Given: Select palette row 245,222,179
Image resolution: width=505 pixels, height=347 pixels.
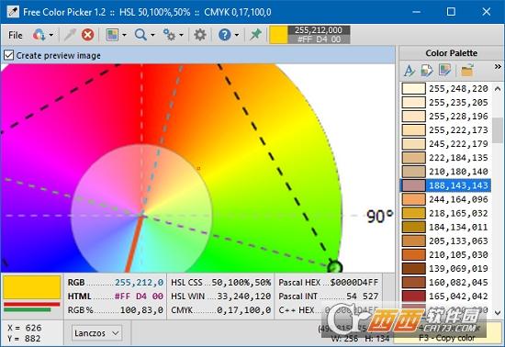Looking at the screenshot, I should click(446, 144).
